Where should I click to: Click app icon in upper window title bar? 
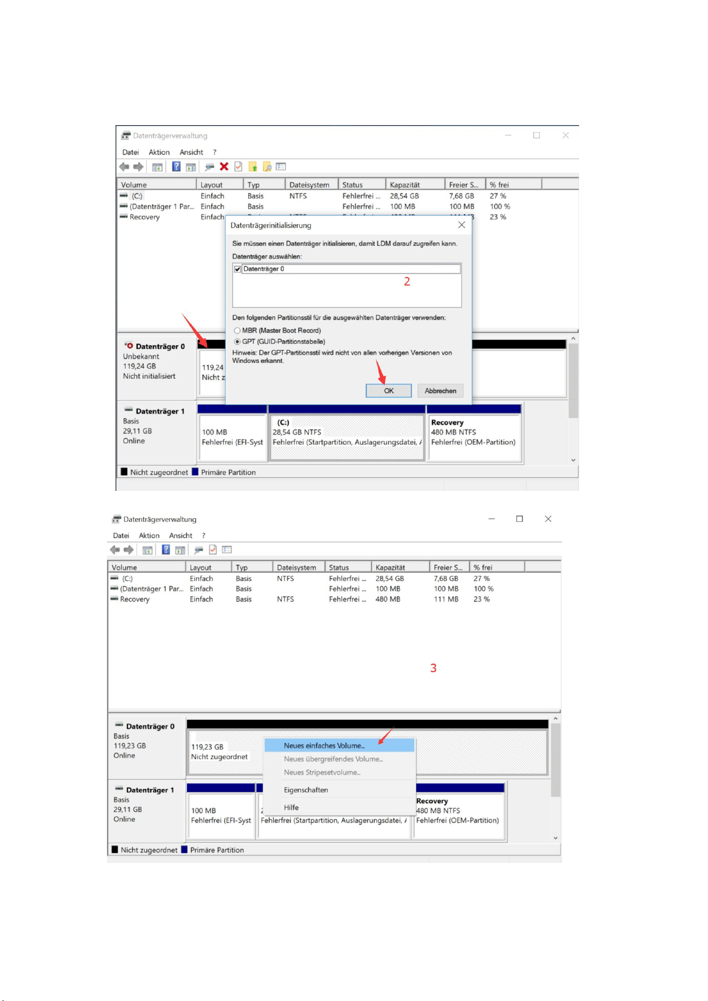126,135
